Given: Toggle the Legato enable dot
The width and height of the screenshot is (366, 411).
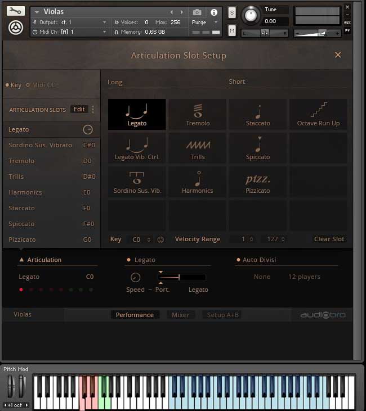Looking at the screenshot, I should pos(128,260).
